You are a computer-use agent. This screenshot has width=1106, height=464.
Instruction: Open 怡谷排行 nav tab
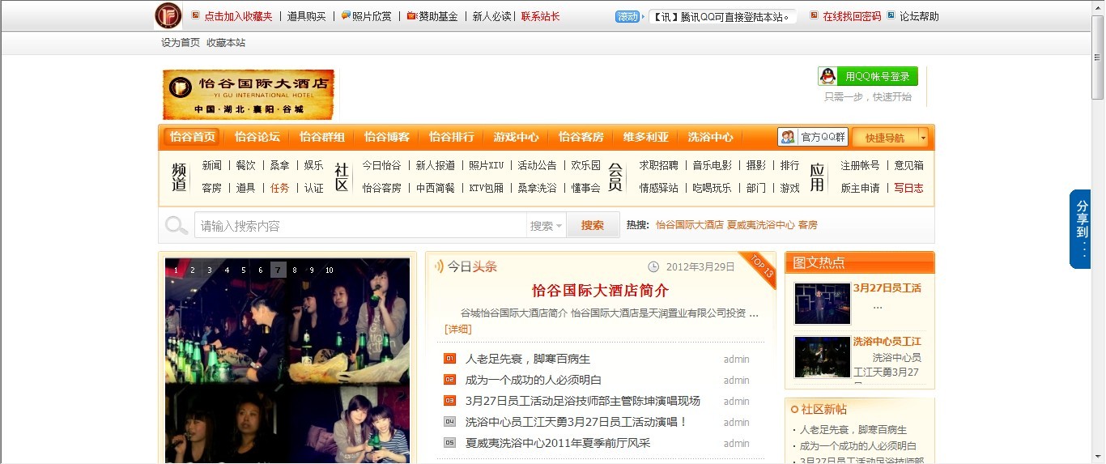click(x=452, y=137)
